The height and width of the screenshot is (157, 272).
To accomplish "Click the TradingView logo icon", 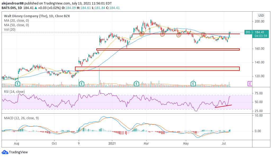I will point(5,152).
